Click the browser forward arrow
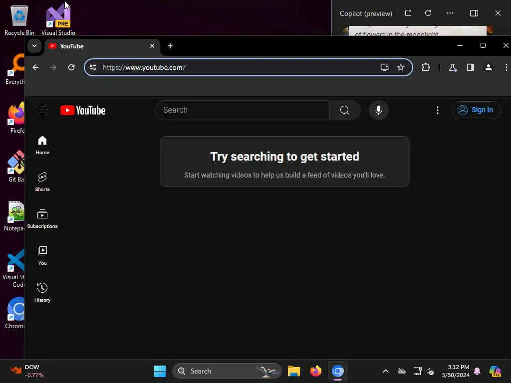This screenshot has width=511, height=383. coord(53,67)
